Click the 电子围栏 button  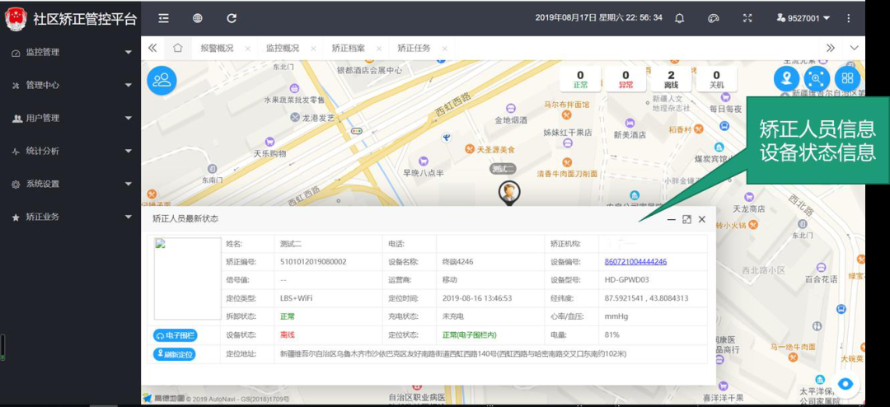pos(176,335)
